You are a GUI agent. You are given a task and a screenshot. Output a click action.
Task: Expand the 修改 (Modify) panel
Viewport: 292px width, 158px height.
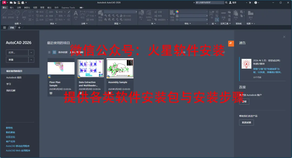point(53,24)
